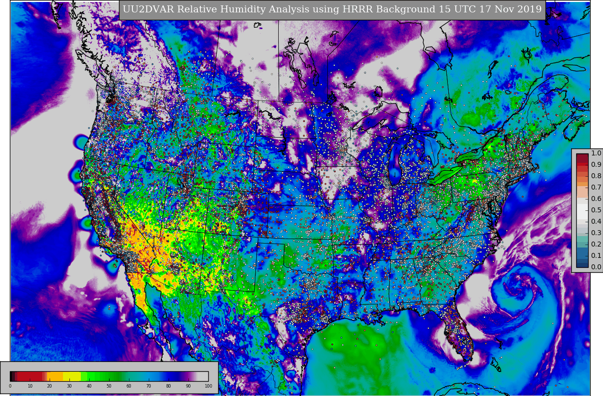
Task: Pick the navy bottom band of vertical colorbar
Action: point(582,264)
